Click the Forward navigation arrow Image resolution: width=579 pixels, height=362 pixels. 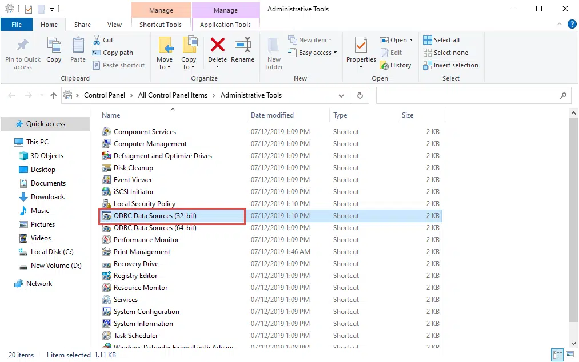click(x=29, y=95)
